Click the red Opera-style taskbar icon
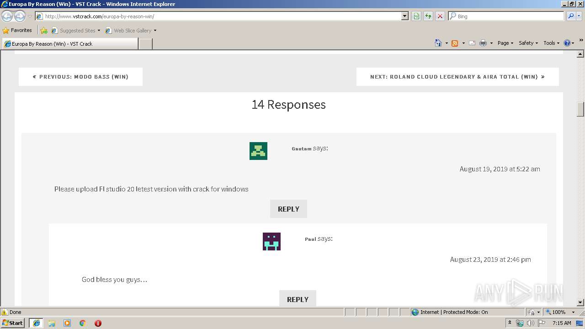 click(98, 323)
